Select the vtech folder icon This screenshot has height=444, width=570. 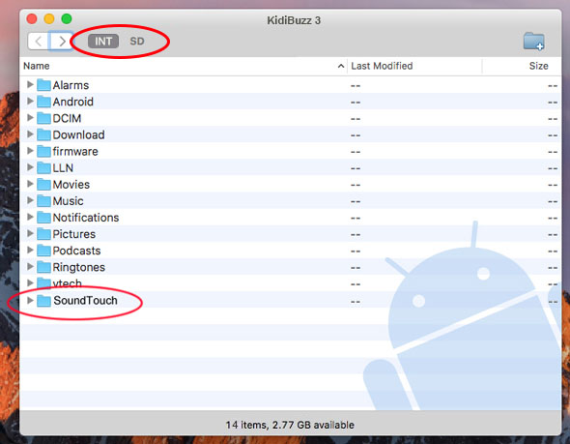tap(43, 283)
